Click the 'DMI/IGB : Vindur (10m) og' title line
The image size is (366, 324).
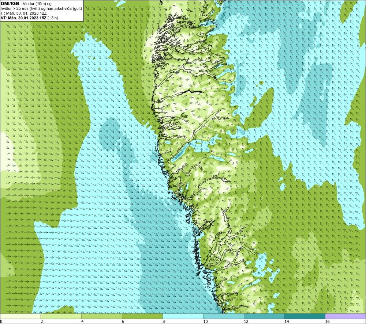[26, 4]
